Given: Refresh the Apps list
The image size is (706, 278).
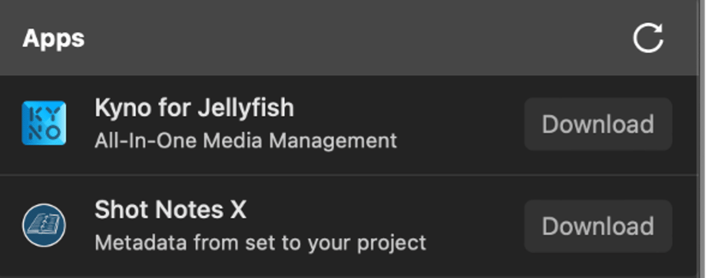Looking at the screenshot, I should [648, 38].
